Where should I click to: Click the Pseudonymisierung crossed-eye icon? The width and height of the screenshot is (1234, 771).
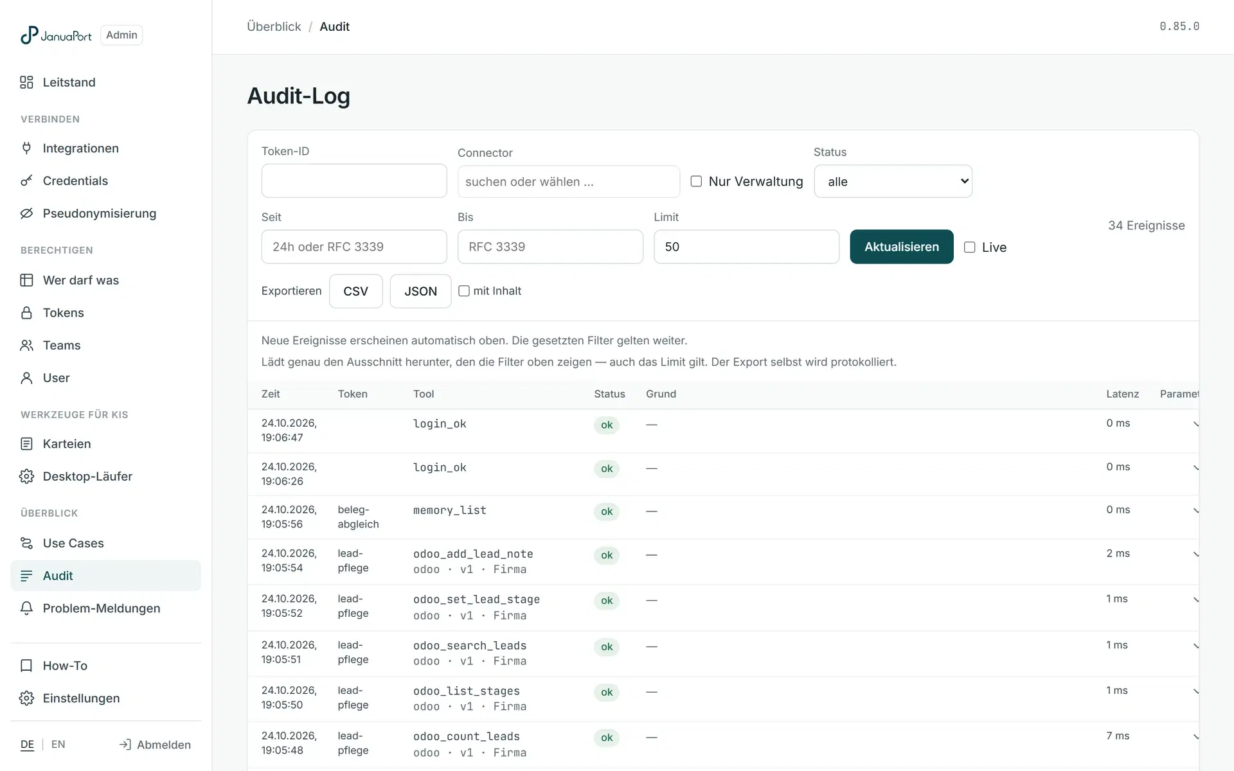click(26, 213)
